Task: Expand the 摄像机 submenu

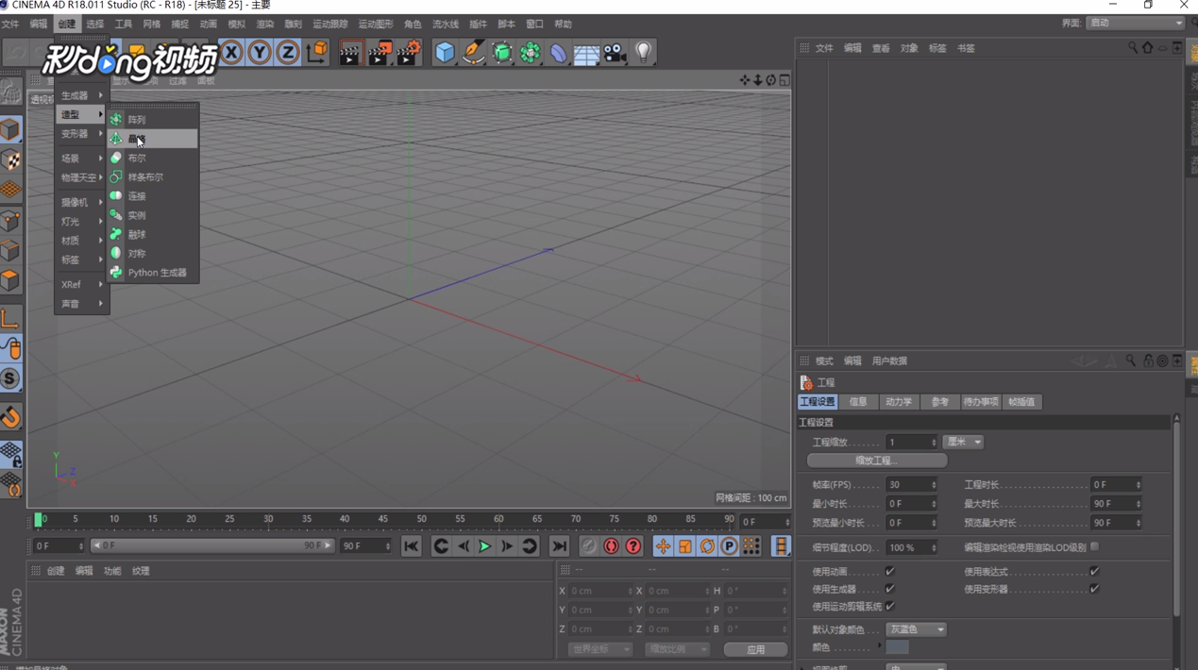Action: tap(81, 202)
